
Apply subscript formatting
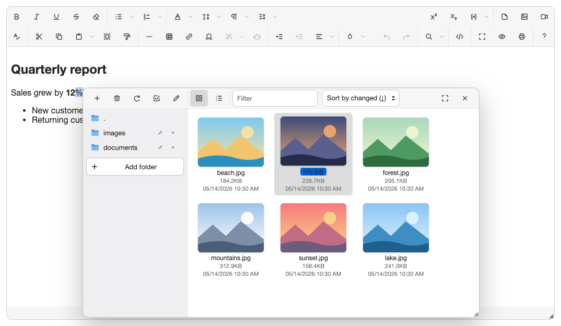(454, 17)
